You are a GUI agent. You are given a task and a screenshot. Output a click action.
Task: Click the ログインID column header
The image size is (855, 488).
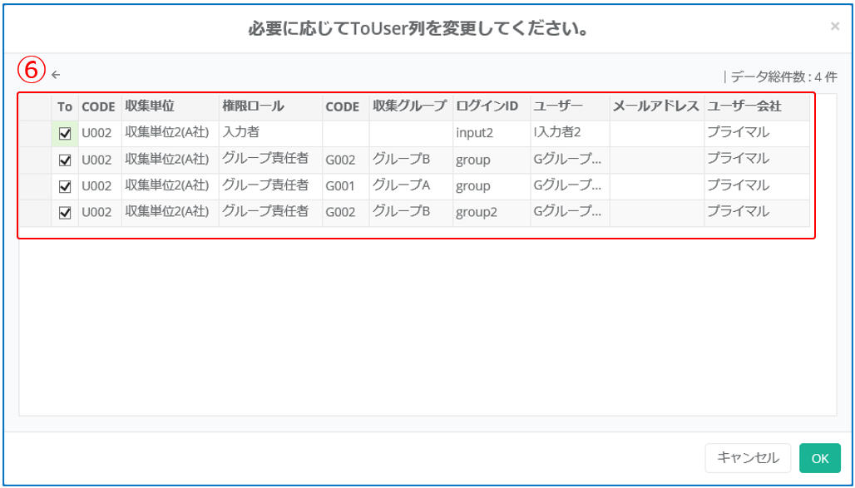pos(491,107)
